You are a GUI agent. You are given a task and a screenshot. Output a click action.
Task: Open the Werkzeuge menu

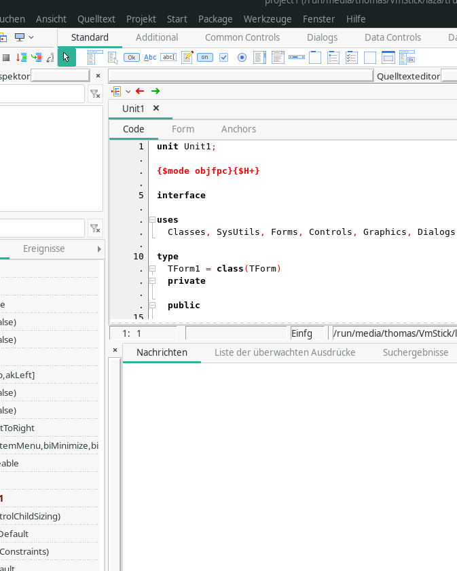point(268,19)
